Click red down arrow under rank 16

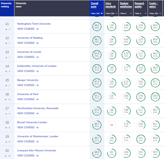pos(5,99)
